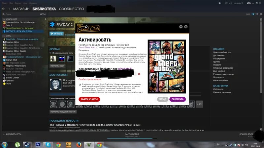Close the Social Club overlay dialog
The width and height of the screenshot is (264, 148).
tap(186, 27)
